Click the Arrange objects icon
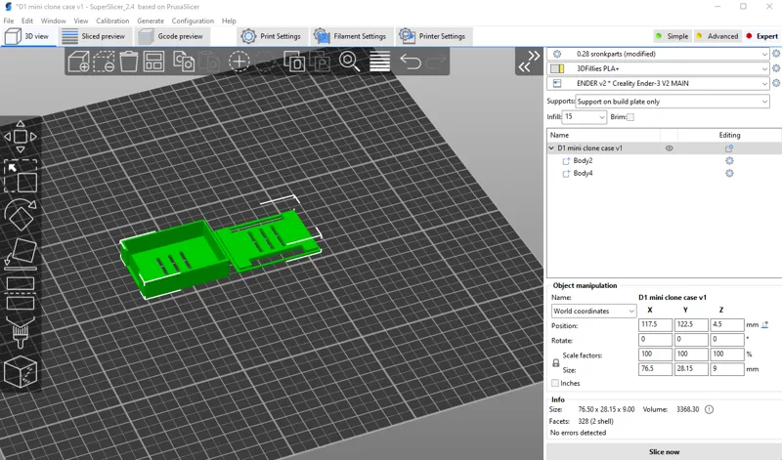Screen dimensions: 782x460 [153, 62]
